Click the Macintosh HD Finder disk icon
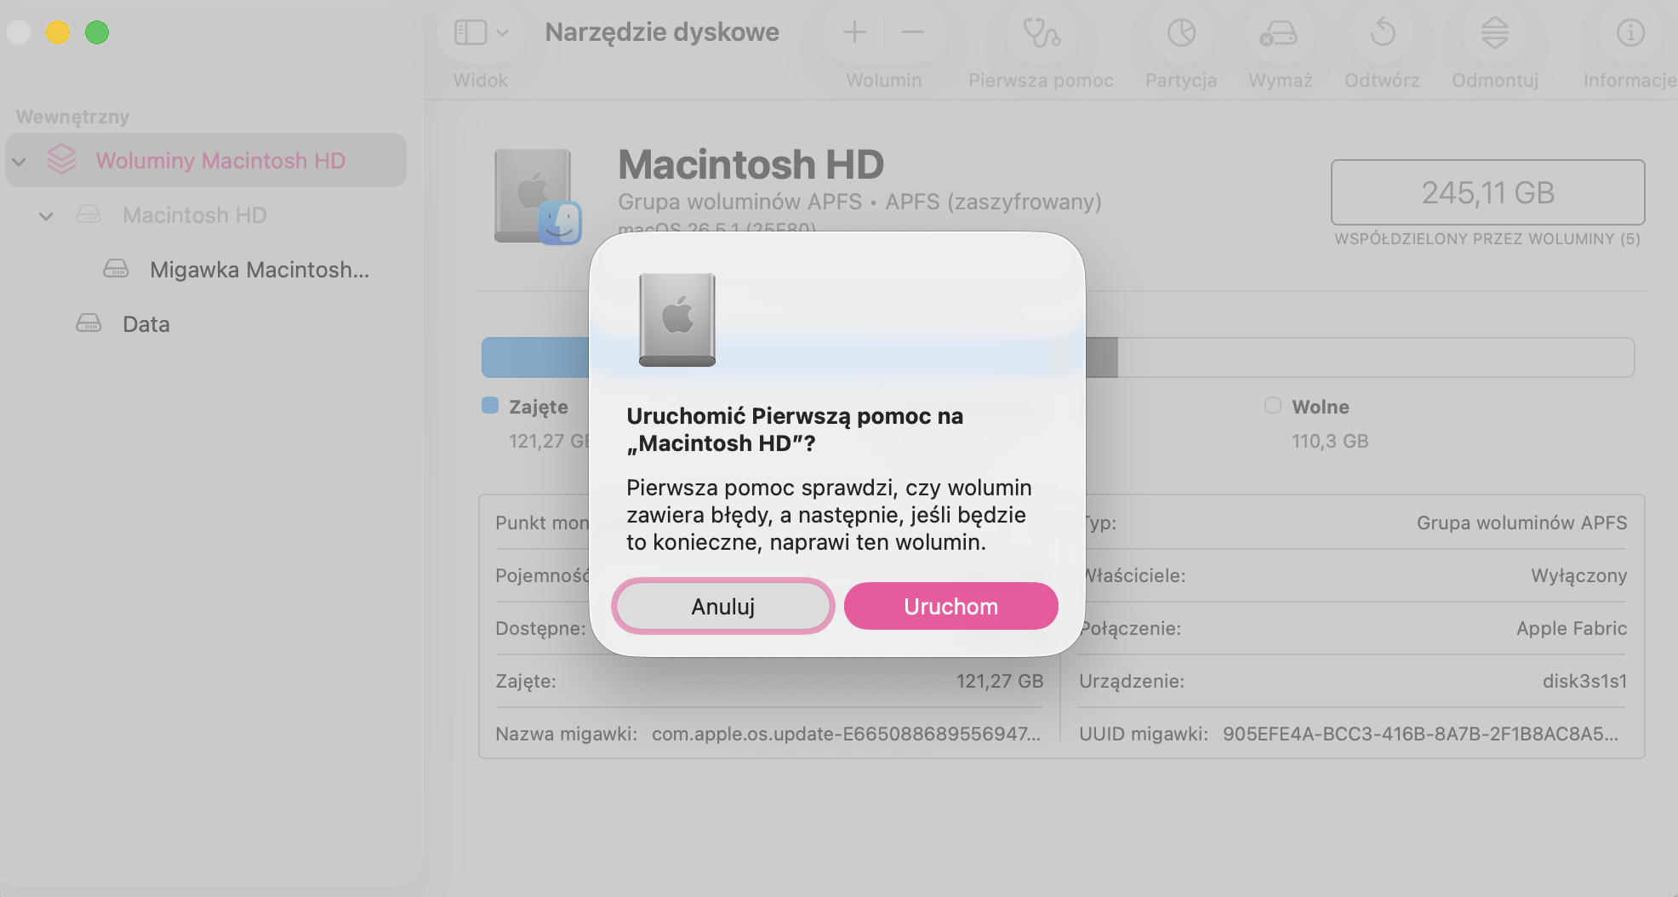This screenshot has height=897, width=1678. click(538, 197)
